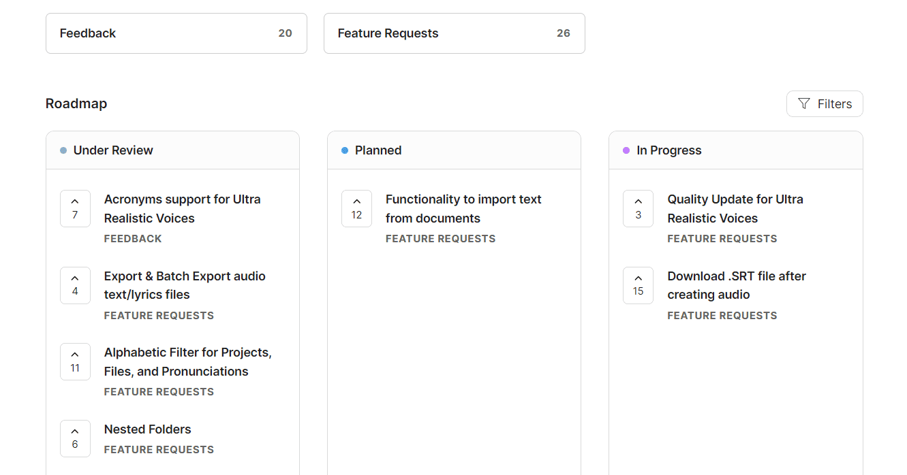Select the In Progress column header

(668, 150)
